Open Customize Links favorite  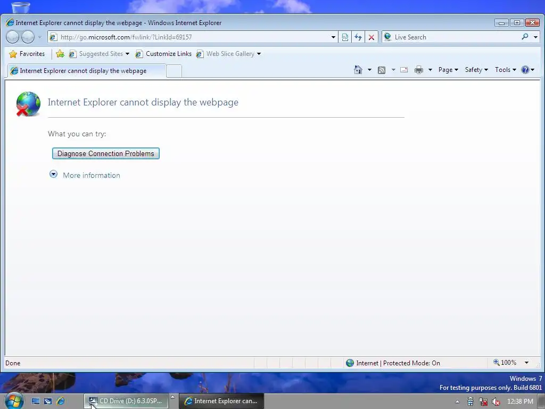163,54
